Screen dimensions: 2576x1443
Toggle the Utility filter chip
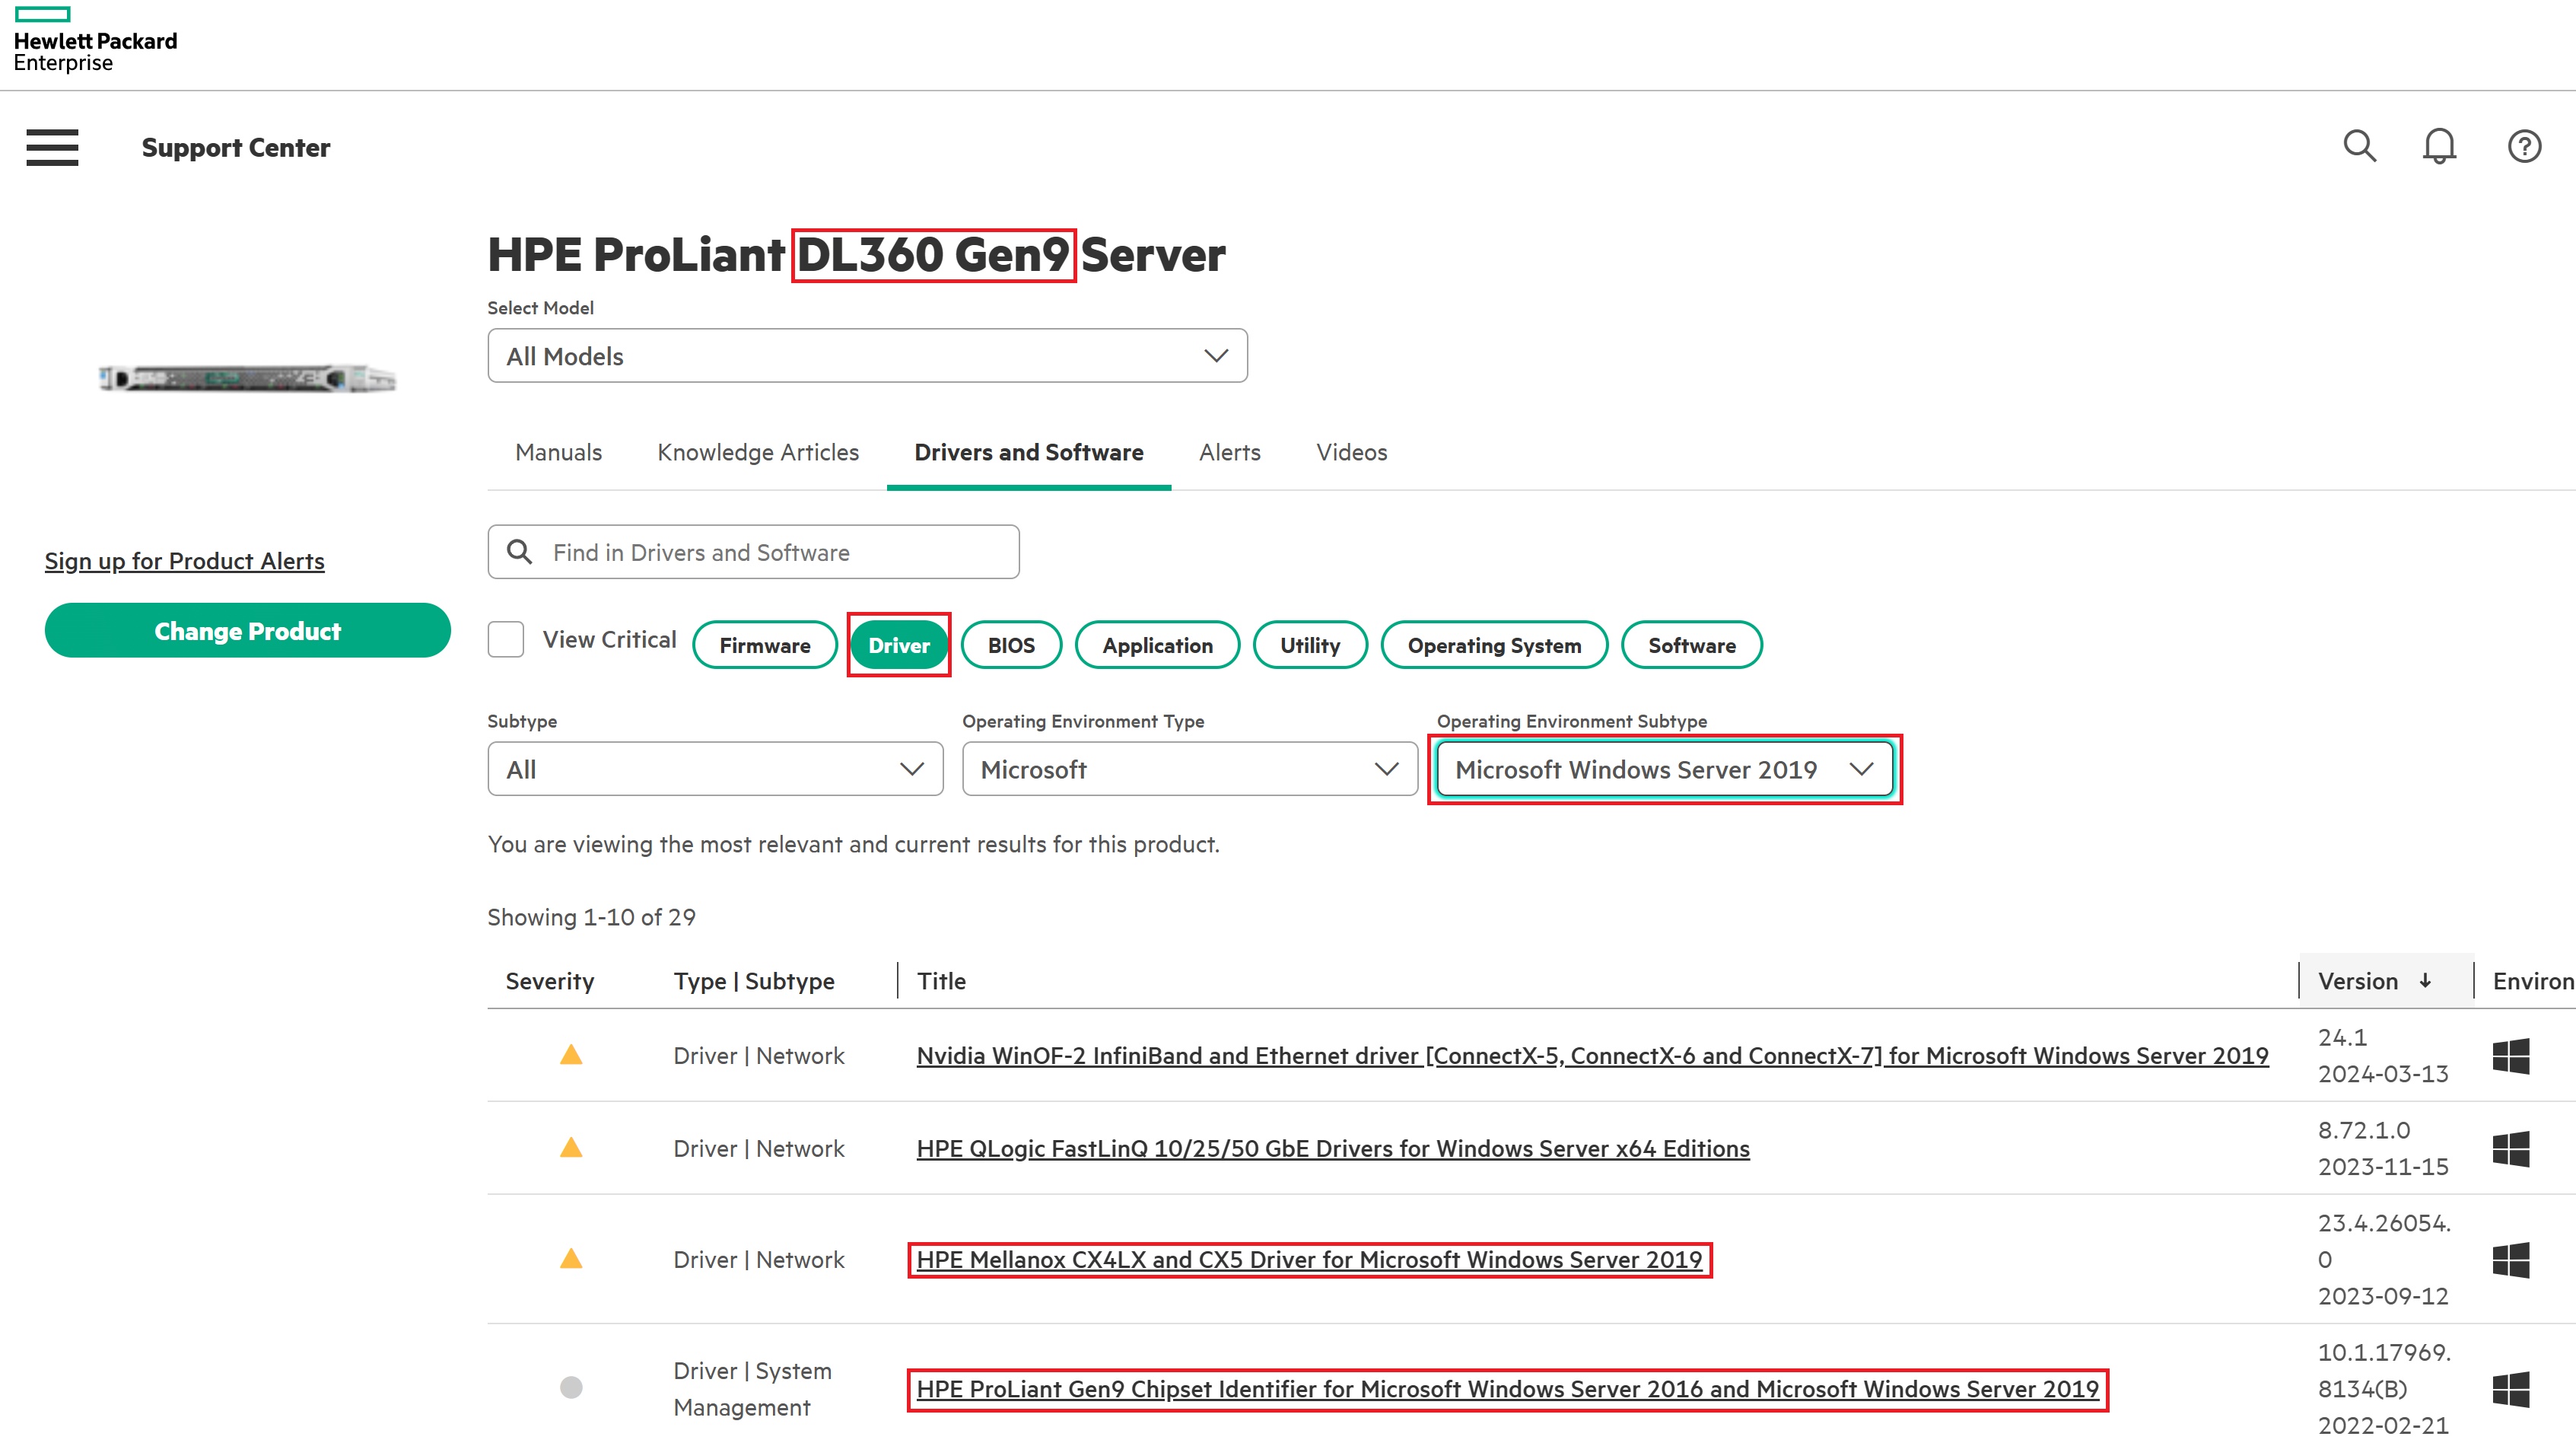click(1310, 645)
